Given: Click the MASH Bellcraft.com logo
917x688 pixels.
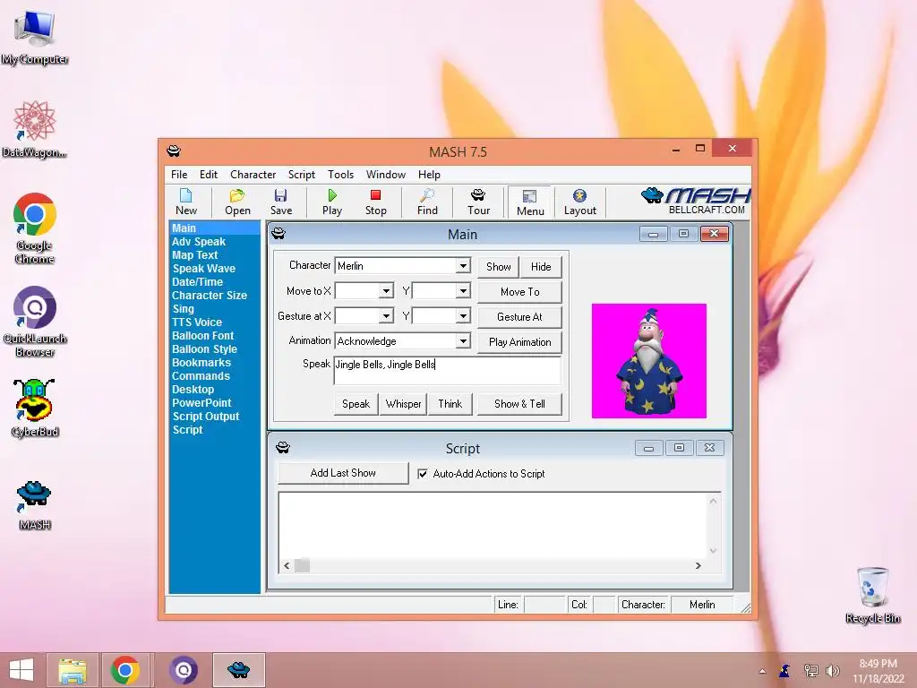Looking at the screenshot, I should (695, 202).
